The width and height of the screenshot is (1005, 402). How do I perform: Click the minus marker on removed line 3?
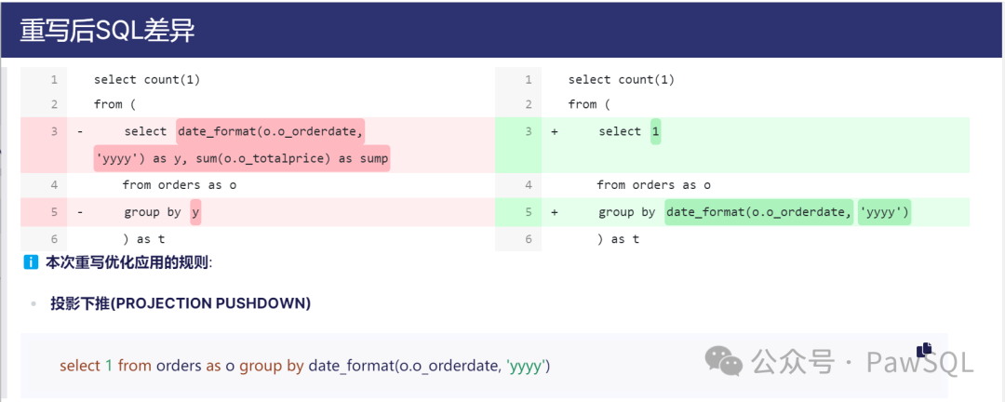pyautogui.click(x=80, y=132)
